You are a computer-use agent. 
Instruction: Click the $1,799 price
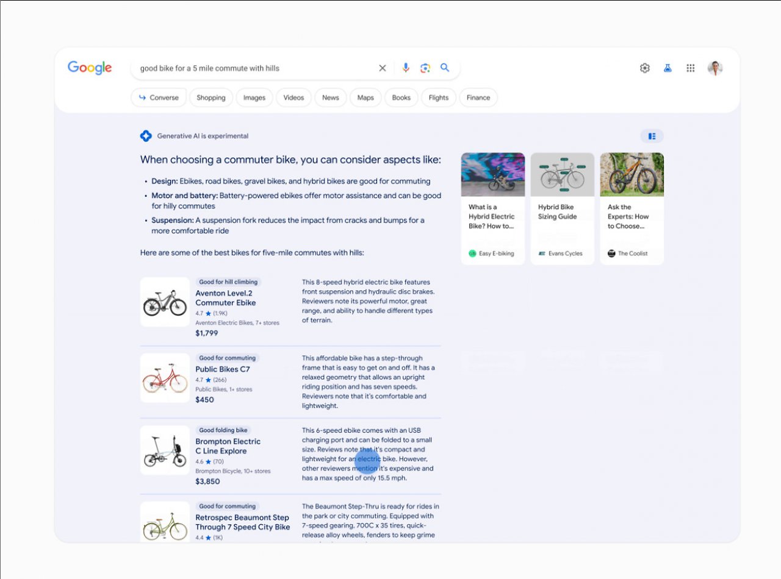pos(207,333)
